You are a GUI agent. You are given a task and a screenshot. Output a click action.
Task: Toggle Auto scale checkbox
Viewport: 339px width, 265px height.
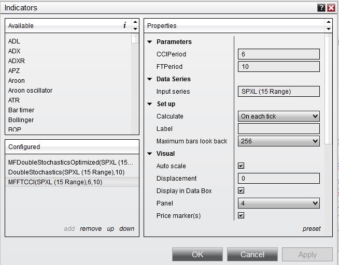click(241, 166)
